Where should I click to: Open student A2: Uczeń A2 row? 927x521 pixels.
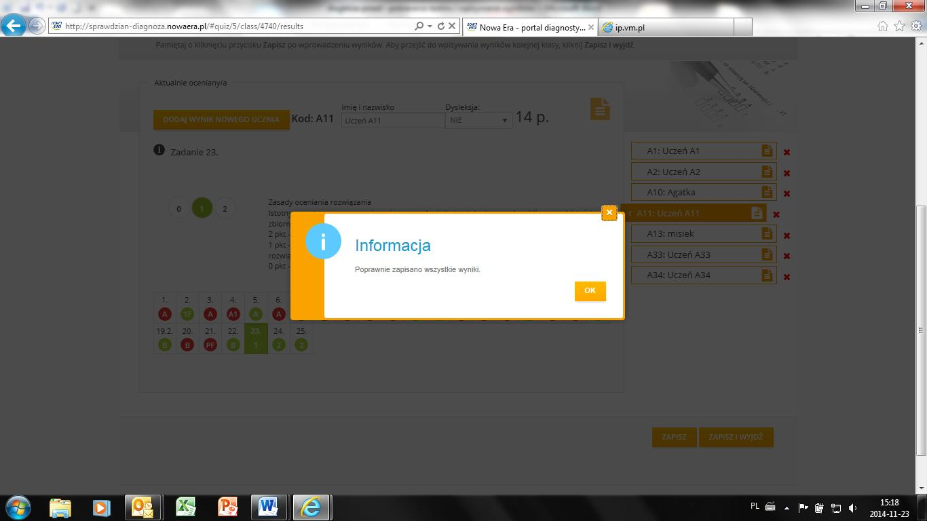tap(704, 172)
